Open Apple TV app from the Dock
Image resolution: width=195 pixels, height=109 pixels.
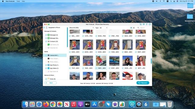pyautogui.click(x=87, y=104)
